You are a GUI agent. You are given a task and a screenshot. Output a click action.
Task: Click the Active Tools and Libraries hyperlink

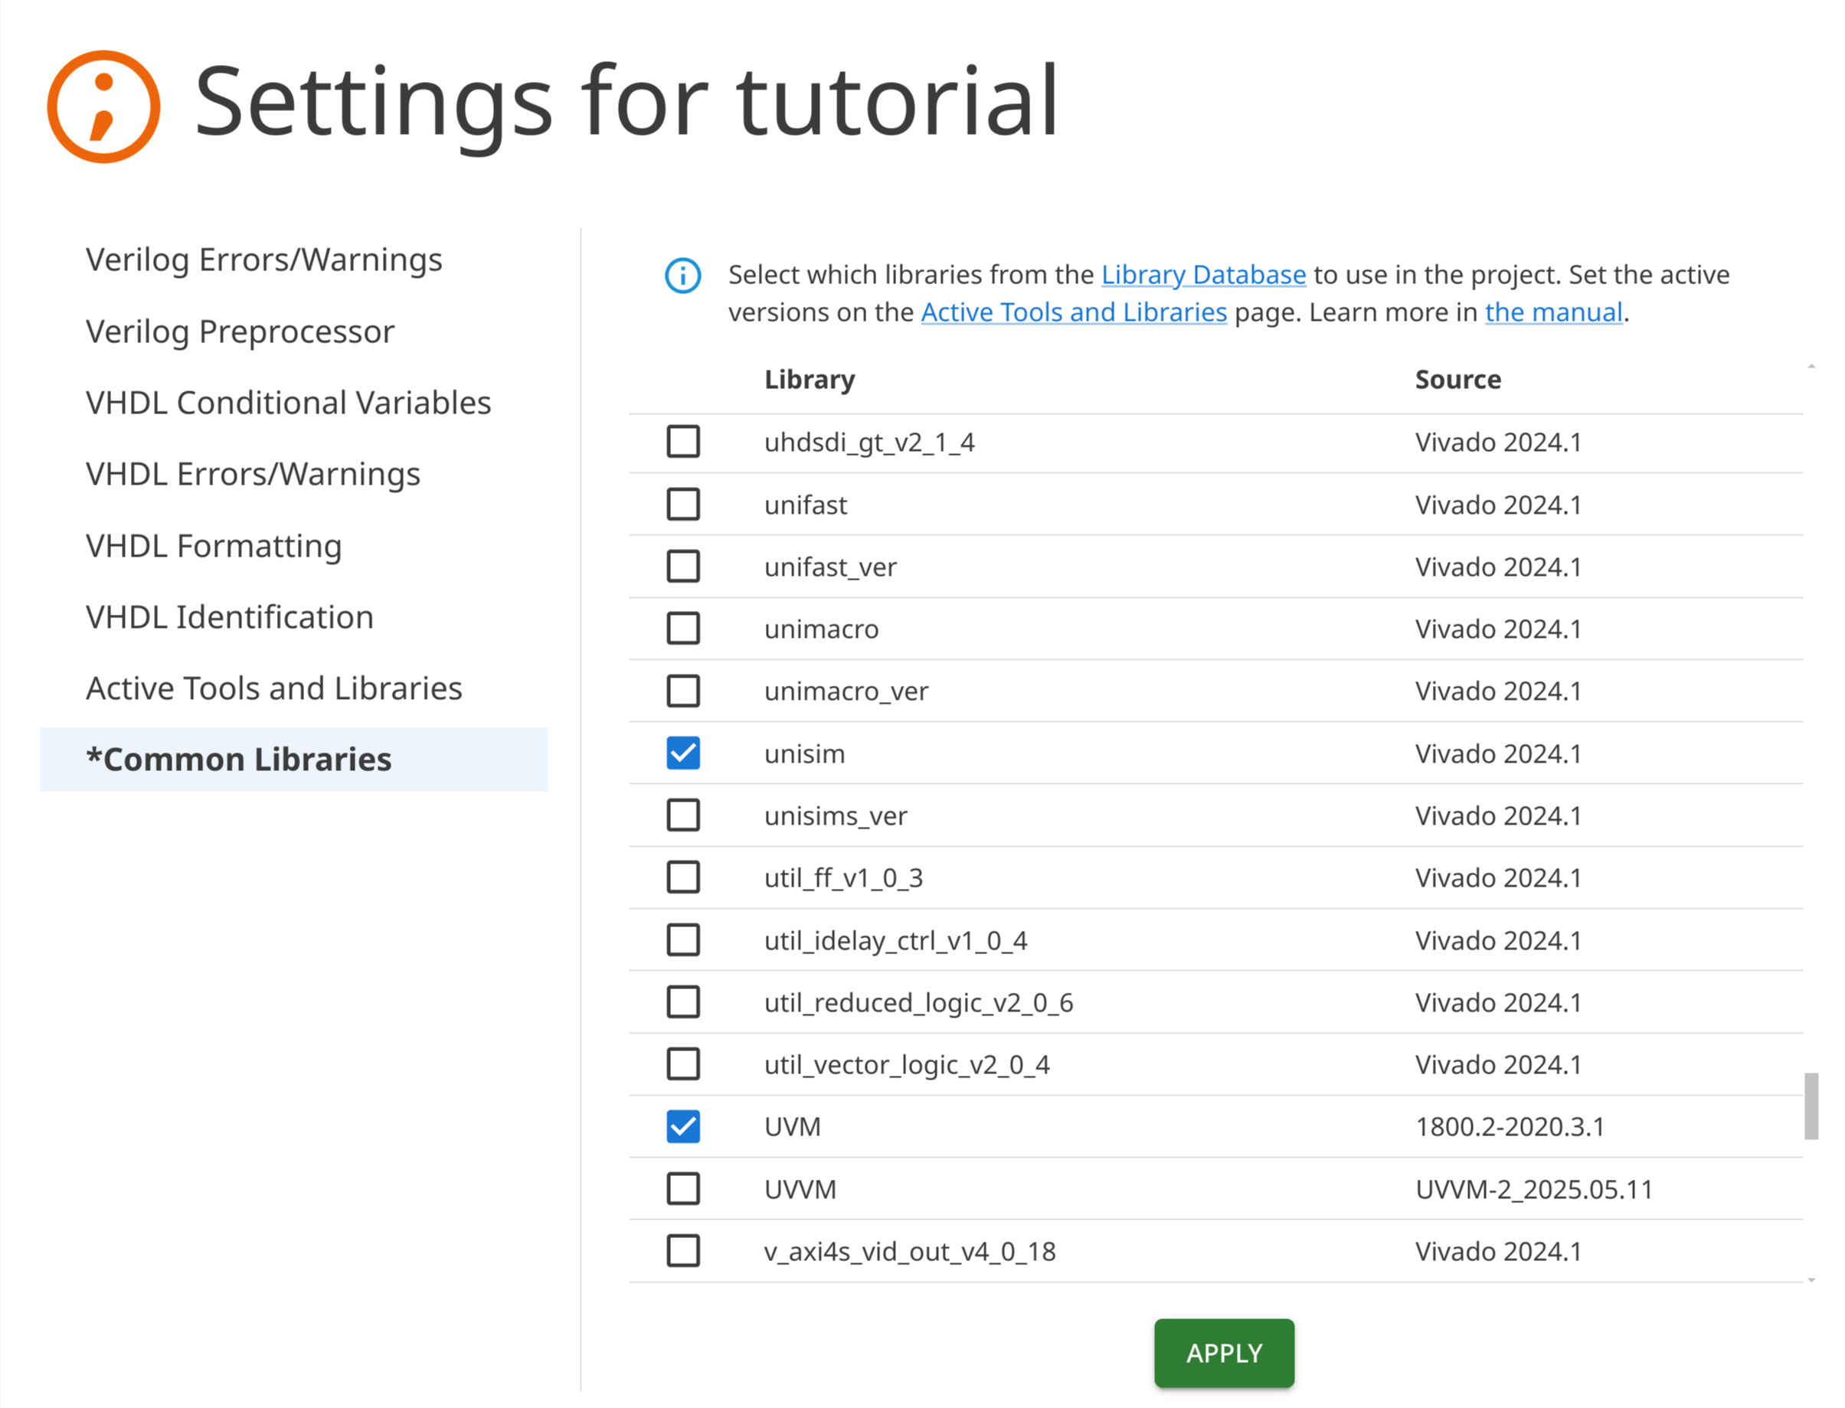pos(1073,312)
